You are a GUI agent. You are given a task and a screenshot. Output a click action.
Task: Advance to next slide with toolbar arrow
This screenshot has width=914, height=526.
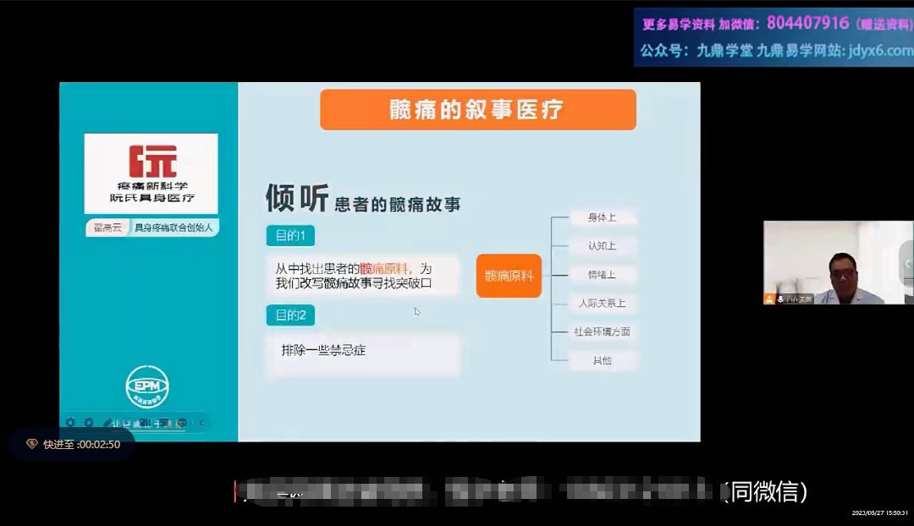[x=88, y=423]
